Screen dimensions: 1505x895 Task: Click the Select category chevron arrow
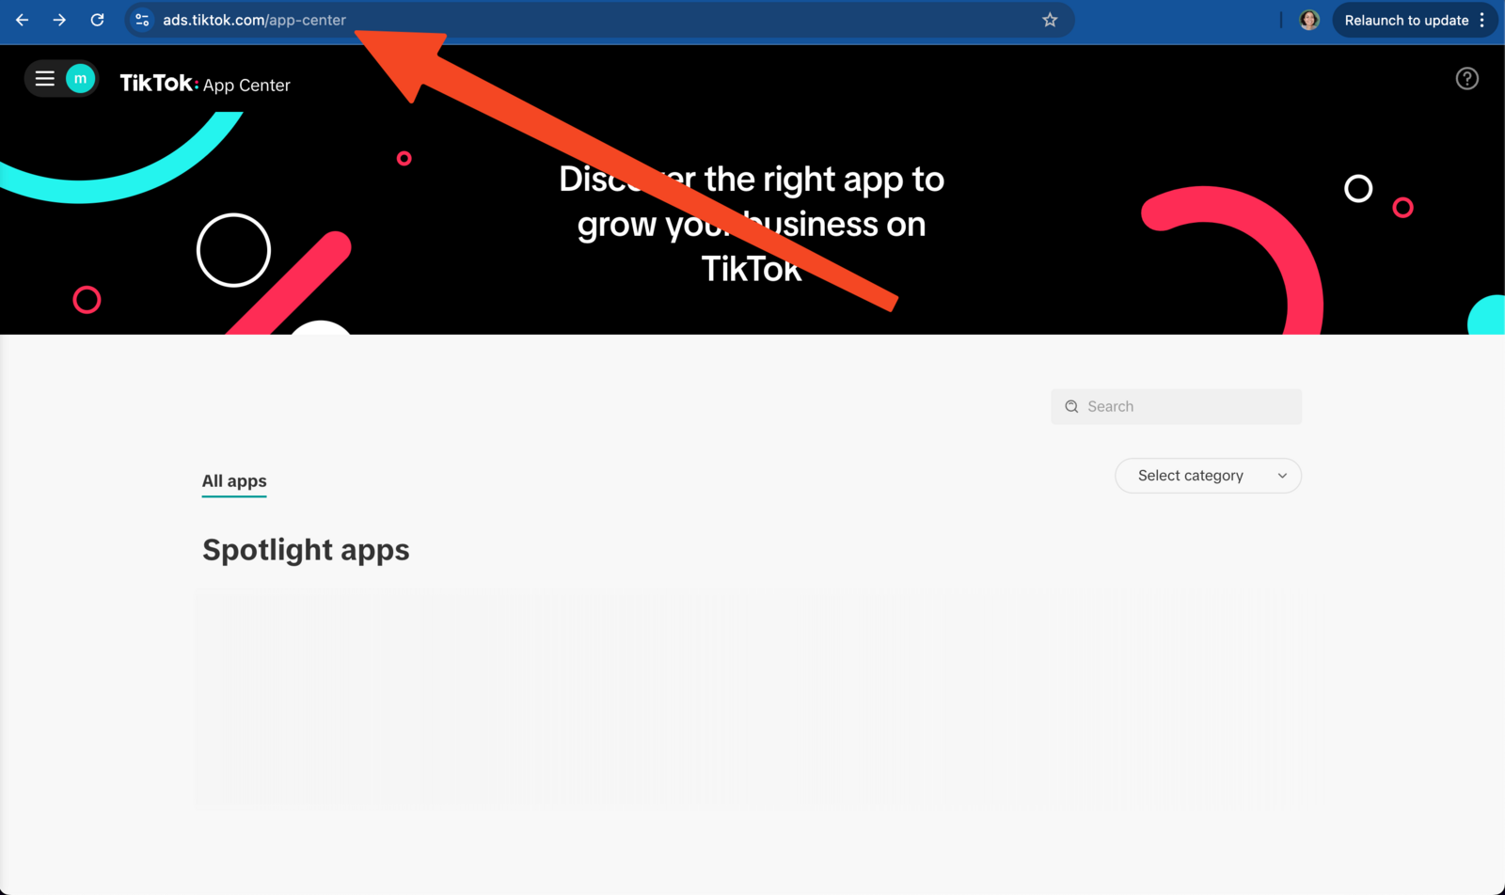tap(1281, 476)
